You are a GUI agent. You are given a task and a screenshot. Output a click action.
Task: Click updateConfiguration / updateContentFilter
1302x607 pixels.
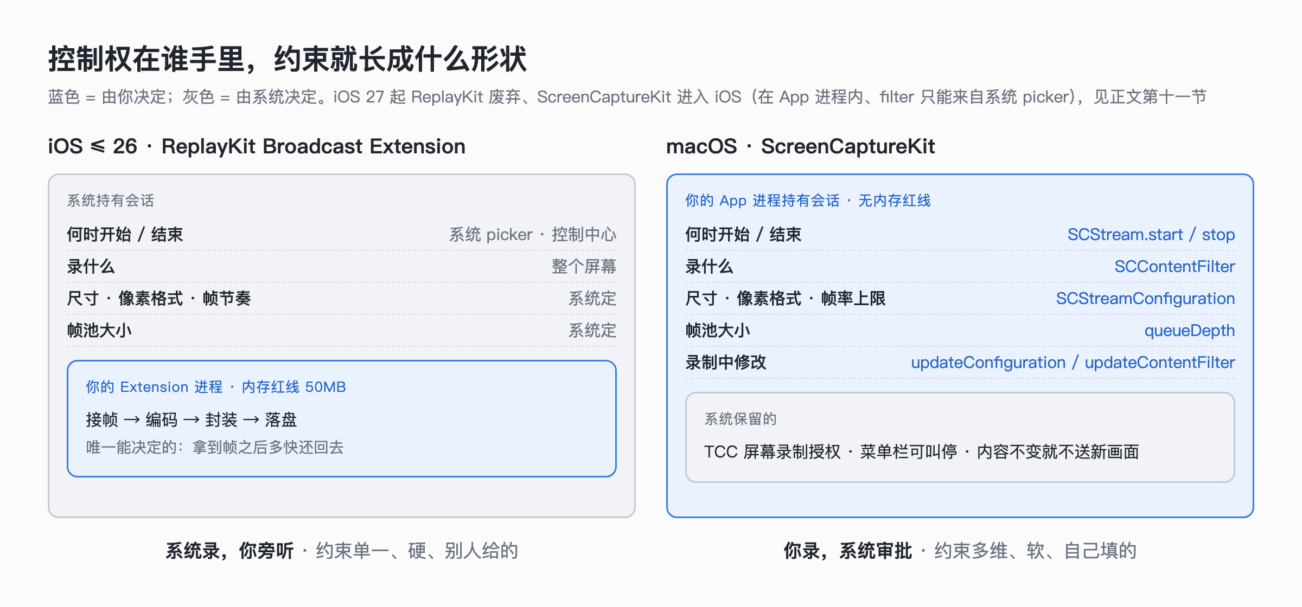1073,362
